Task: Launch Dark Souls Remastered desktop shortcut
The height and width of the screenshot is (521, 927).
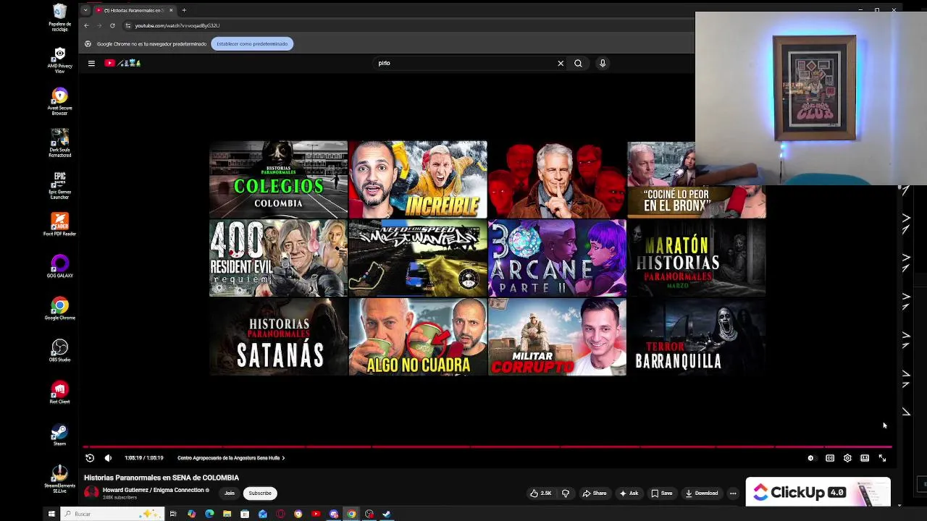Action: pyautogui.click(x=59, y=143)
